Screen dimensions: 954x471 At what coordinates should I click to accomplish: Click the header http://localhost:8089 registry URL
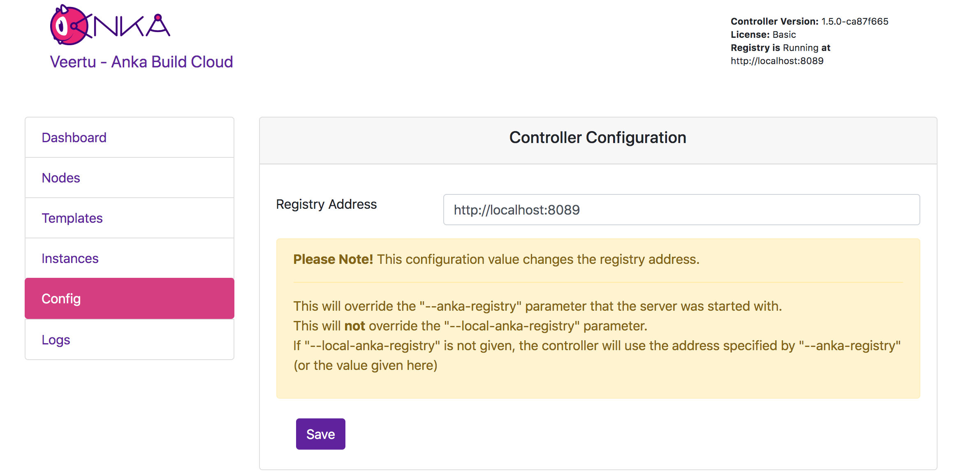(x=777, y=61)
